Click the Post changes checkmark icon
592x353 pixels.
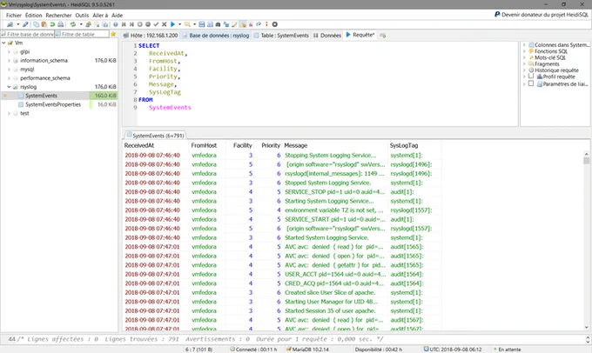pyautogui.click(x=156, y=24)
